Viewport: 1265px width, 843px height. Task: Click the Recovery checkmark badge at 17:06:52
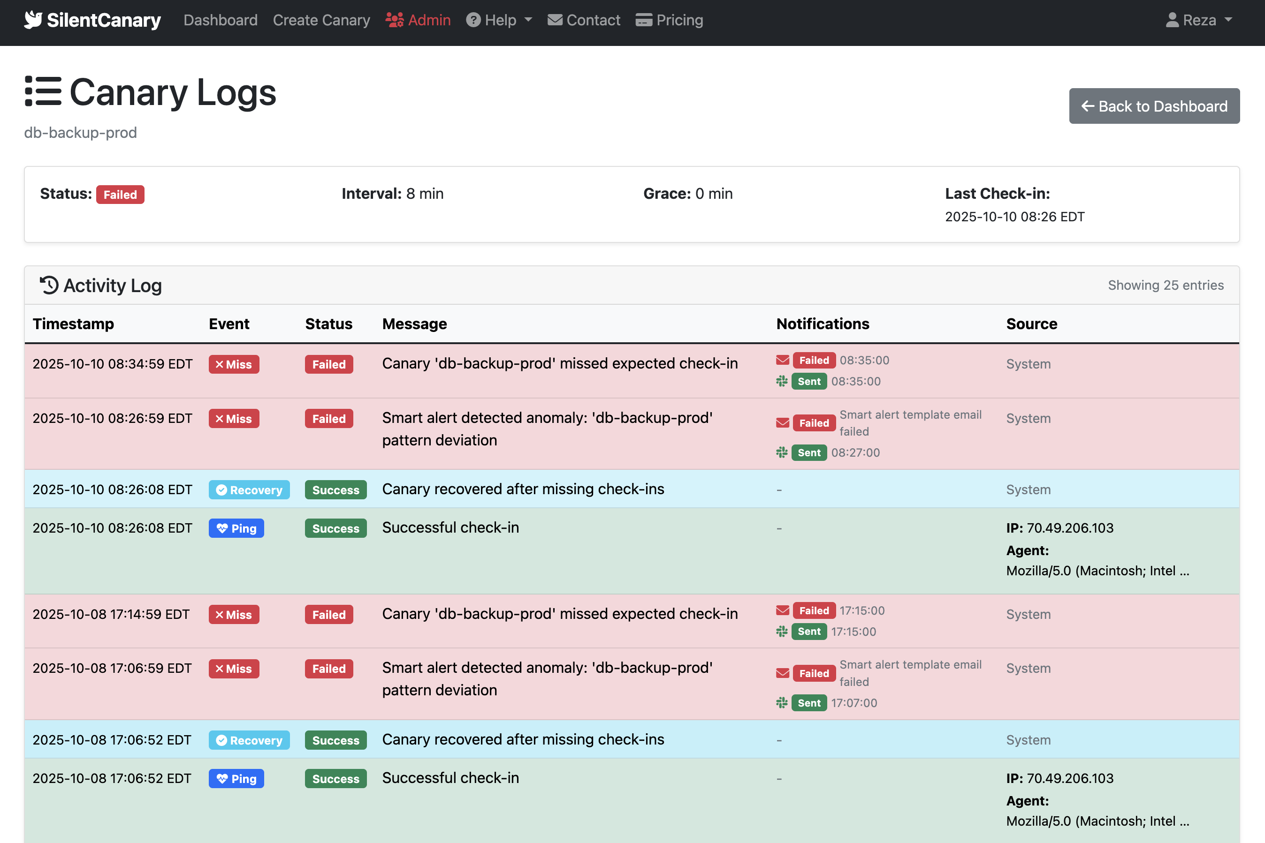pos(249,740)
